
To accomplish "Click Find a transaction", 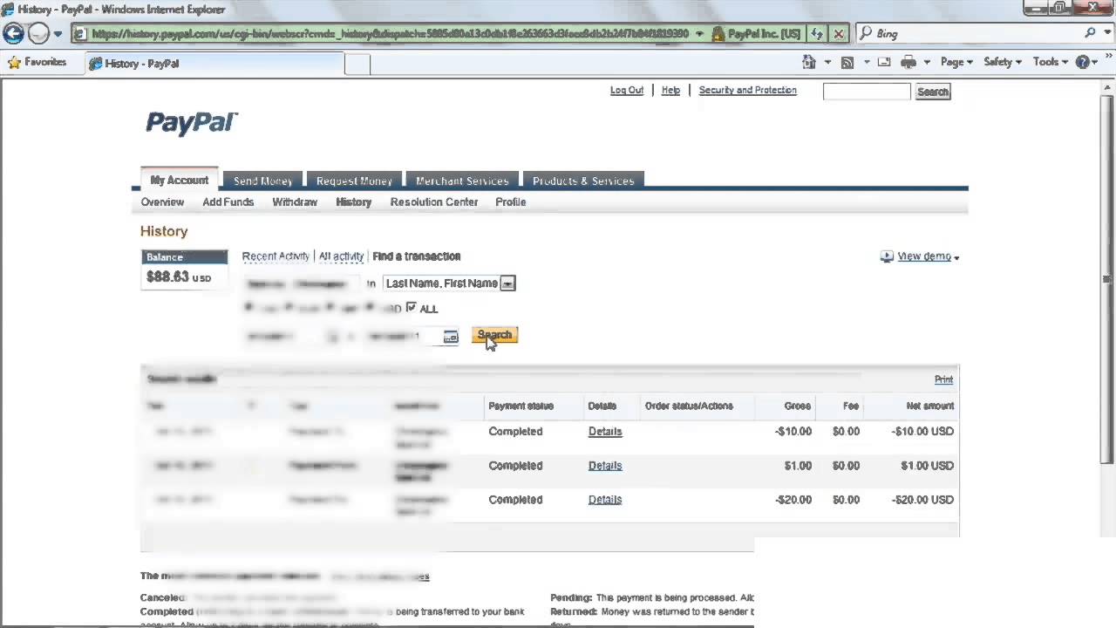I will (x=417, y=256).
